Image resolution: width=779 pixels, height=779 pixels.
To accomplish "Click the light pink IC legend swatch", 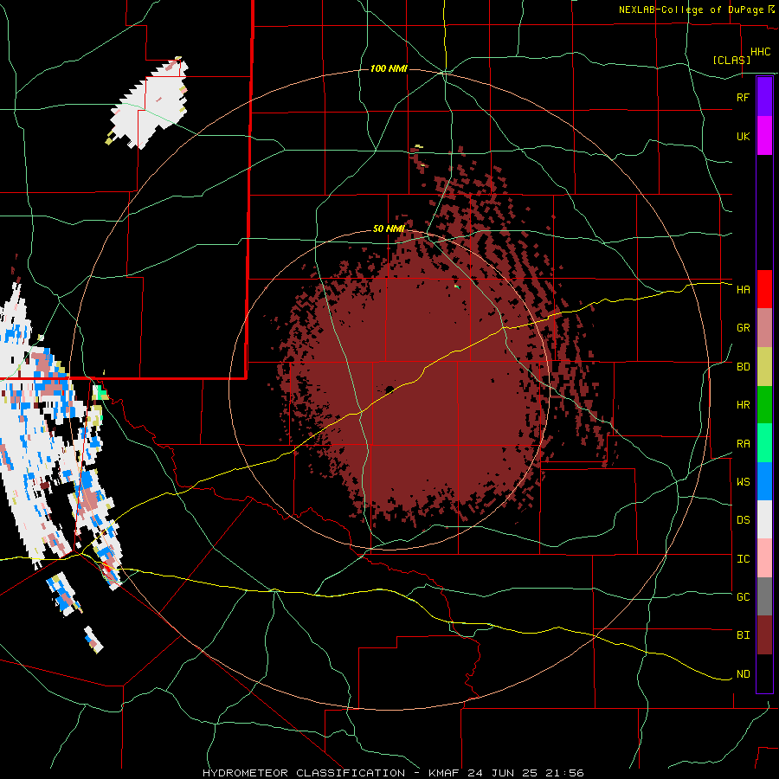I will click(x=764, y=558).
